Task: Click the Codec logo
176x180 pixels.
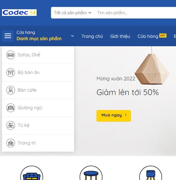Action: 19,12
